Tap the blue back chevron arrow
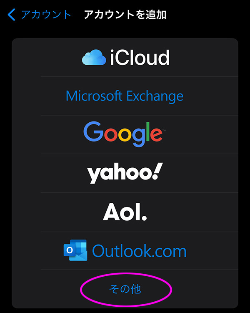The width and height of the screenshot is (250, 313). click(11, 15)
